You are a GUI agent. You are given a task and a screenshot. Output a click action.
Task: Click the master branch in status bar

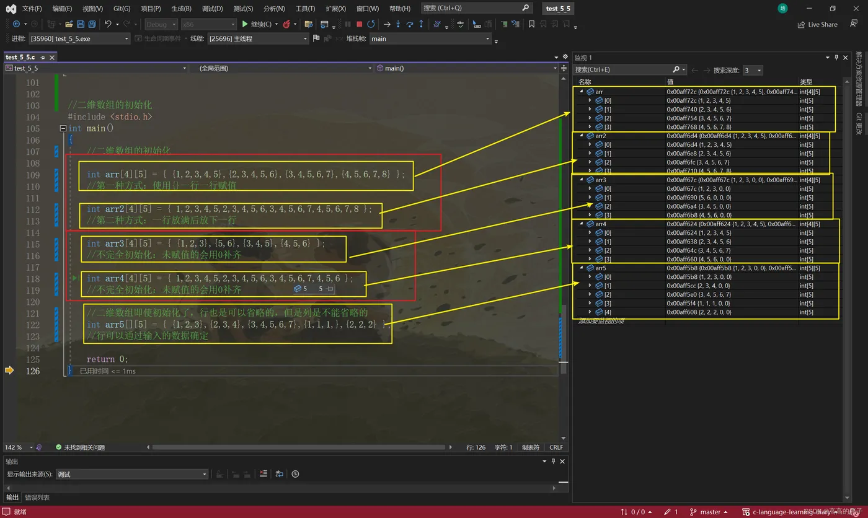(711, 512)
